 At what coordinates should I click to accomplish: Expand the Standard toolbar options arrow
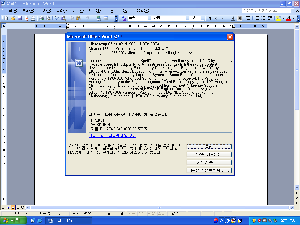pos(116,18)
